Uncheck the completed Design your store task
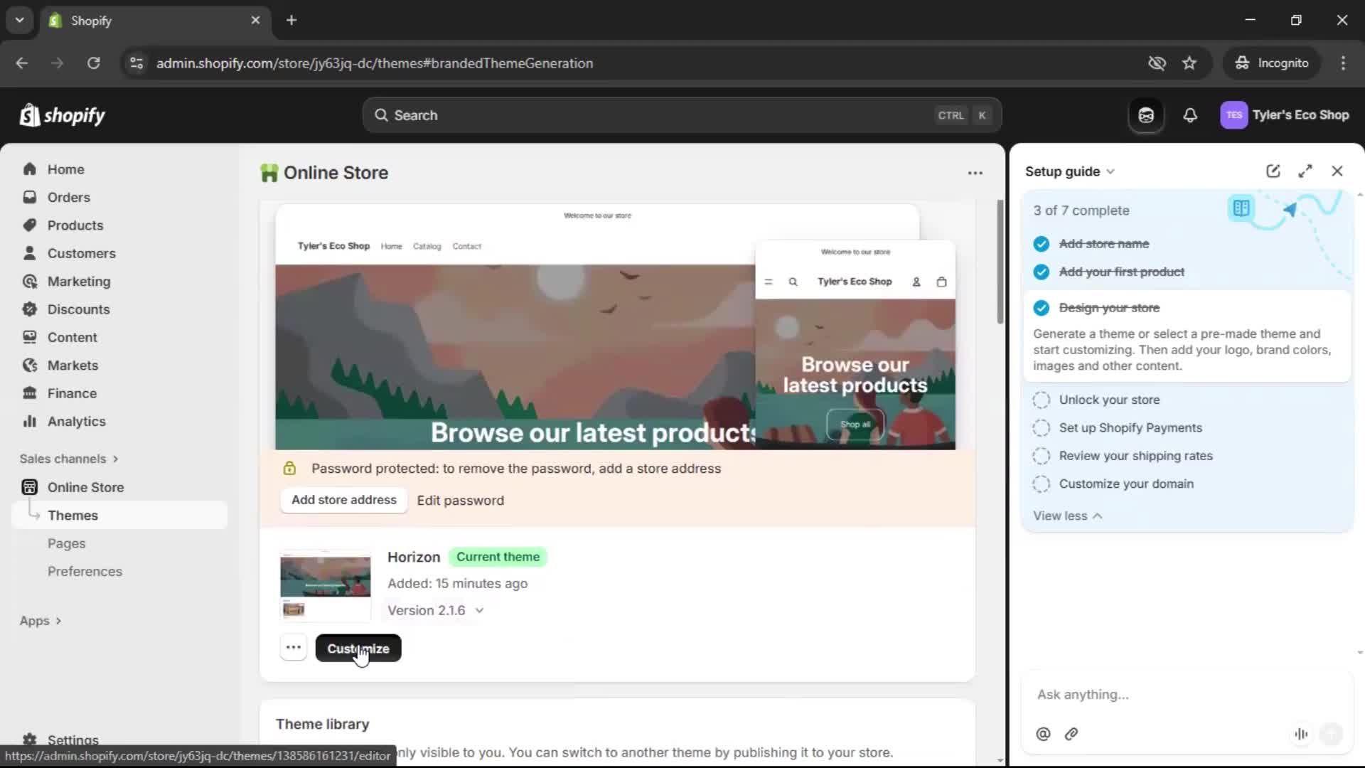 (x=1042, y=308)
